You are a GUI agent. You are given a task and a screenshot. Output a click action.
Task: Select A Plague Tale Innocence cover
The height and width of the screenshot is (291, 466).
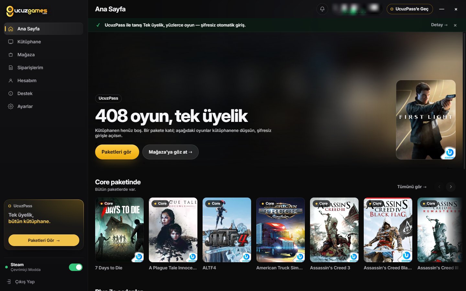[173, 230]
